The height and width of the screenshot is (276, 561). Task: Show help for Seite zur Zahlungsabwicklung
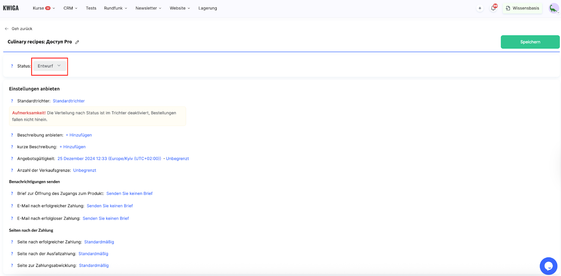12,266
